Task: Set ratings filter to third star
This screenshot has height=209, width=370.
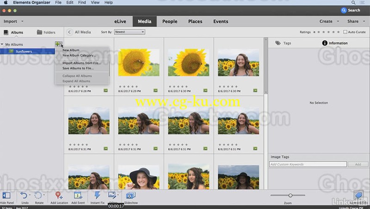Action: 328,32
